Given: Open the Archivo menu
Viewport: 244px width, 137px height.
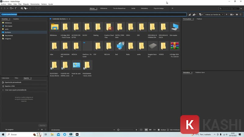Looking at the screenshot, I should (x=3, y=4).
